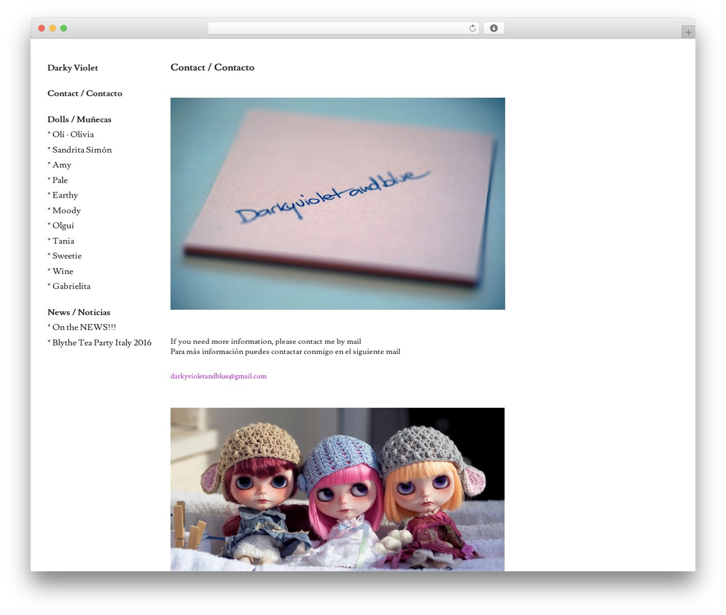Screen dimensions: 726x615
Task: Show the Gabrielita doll page
Action: (69, 286)
